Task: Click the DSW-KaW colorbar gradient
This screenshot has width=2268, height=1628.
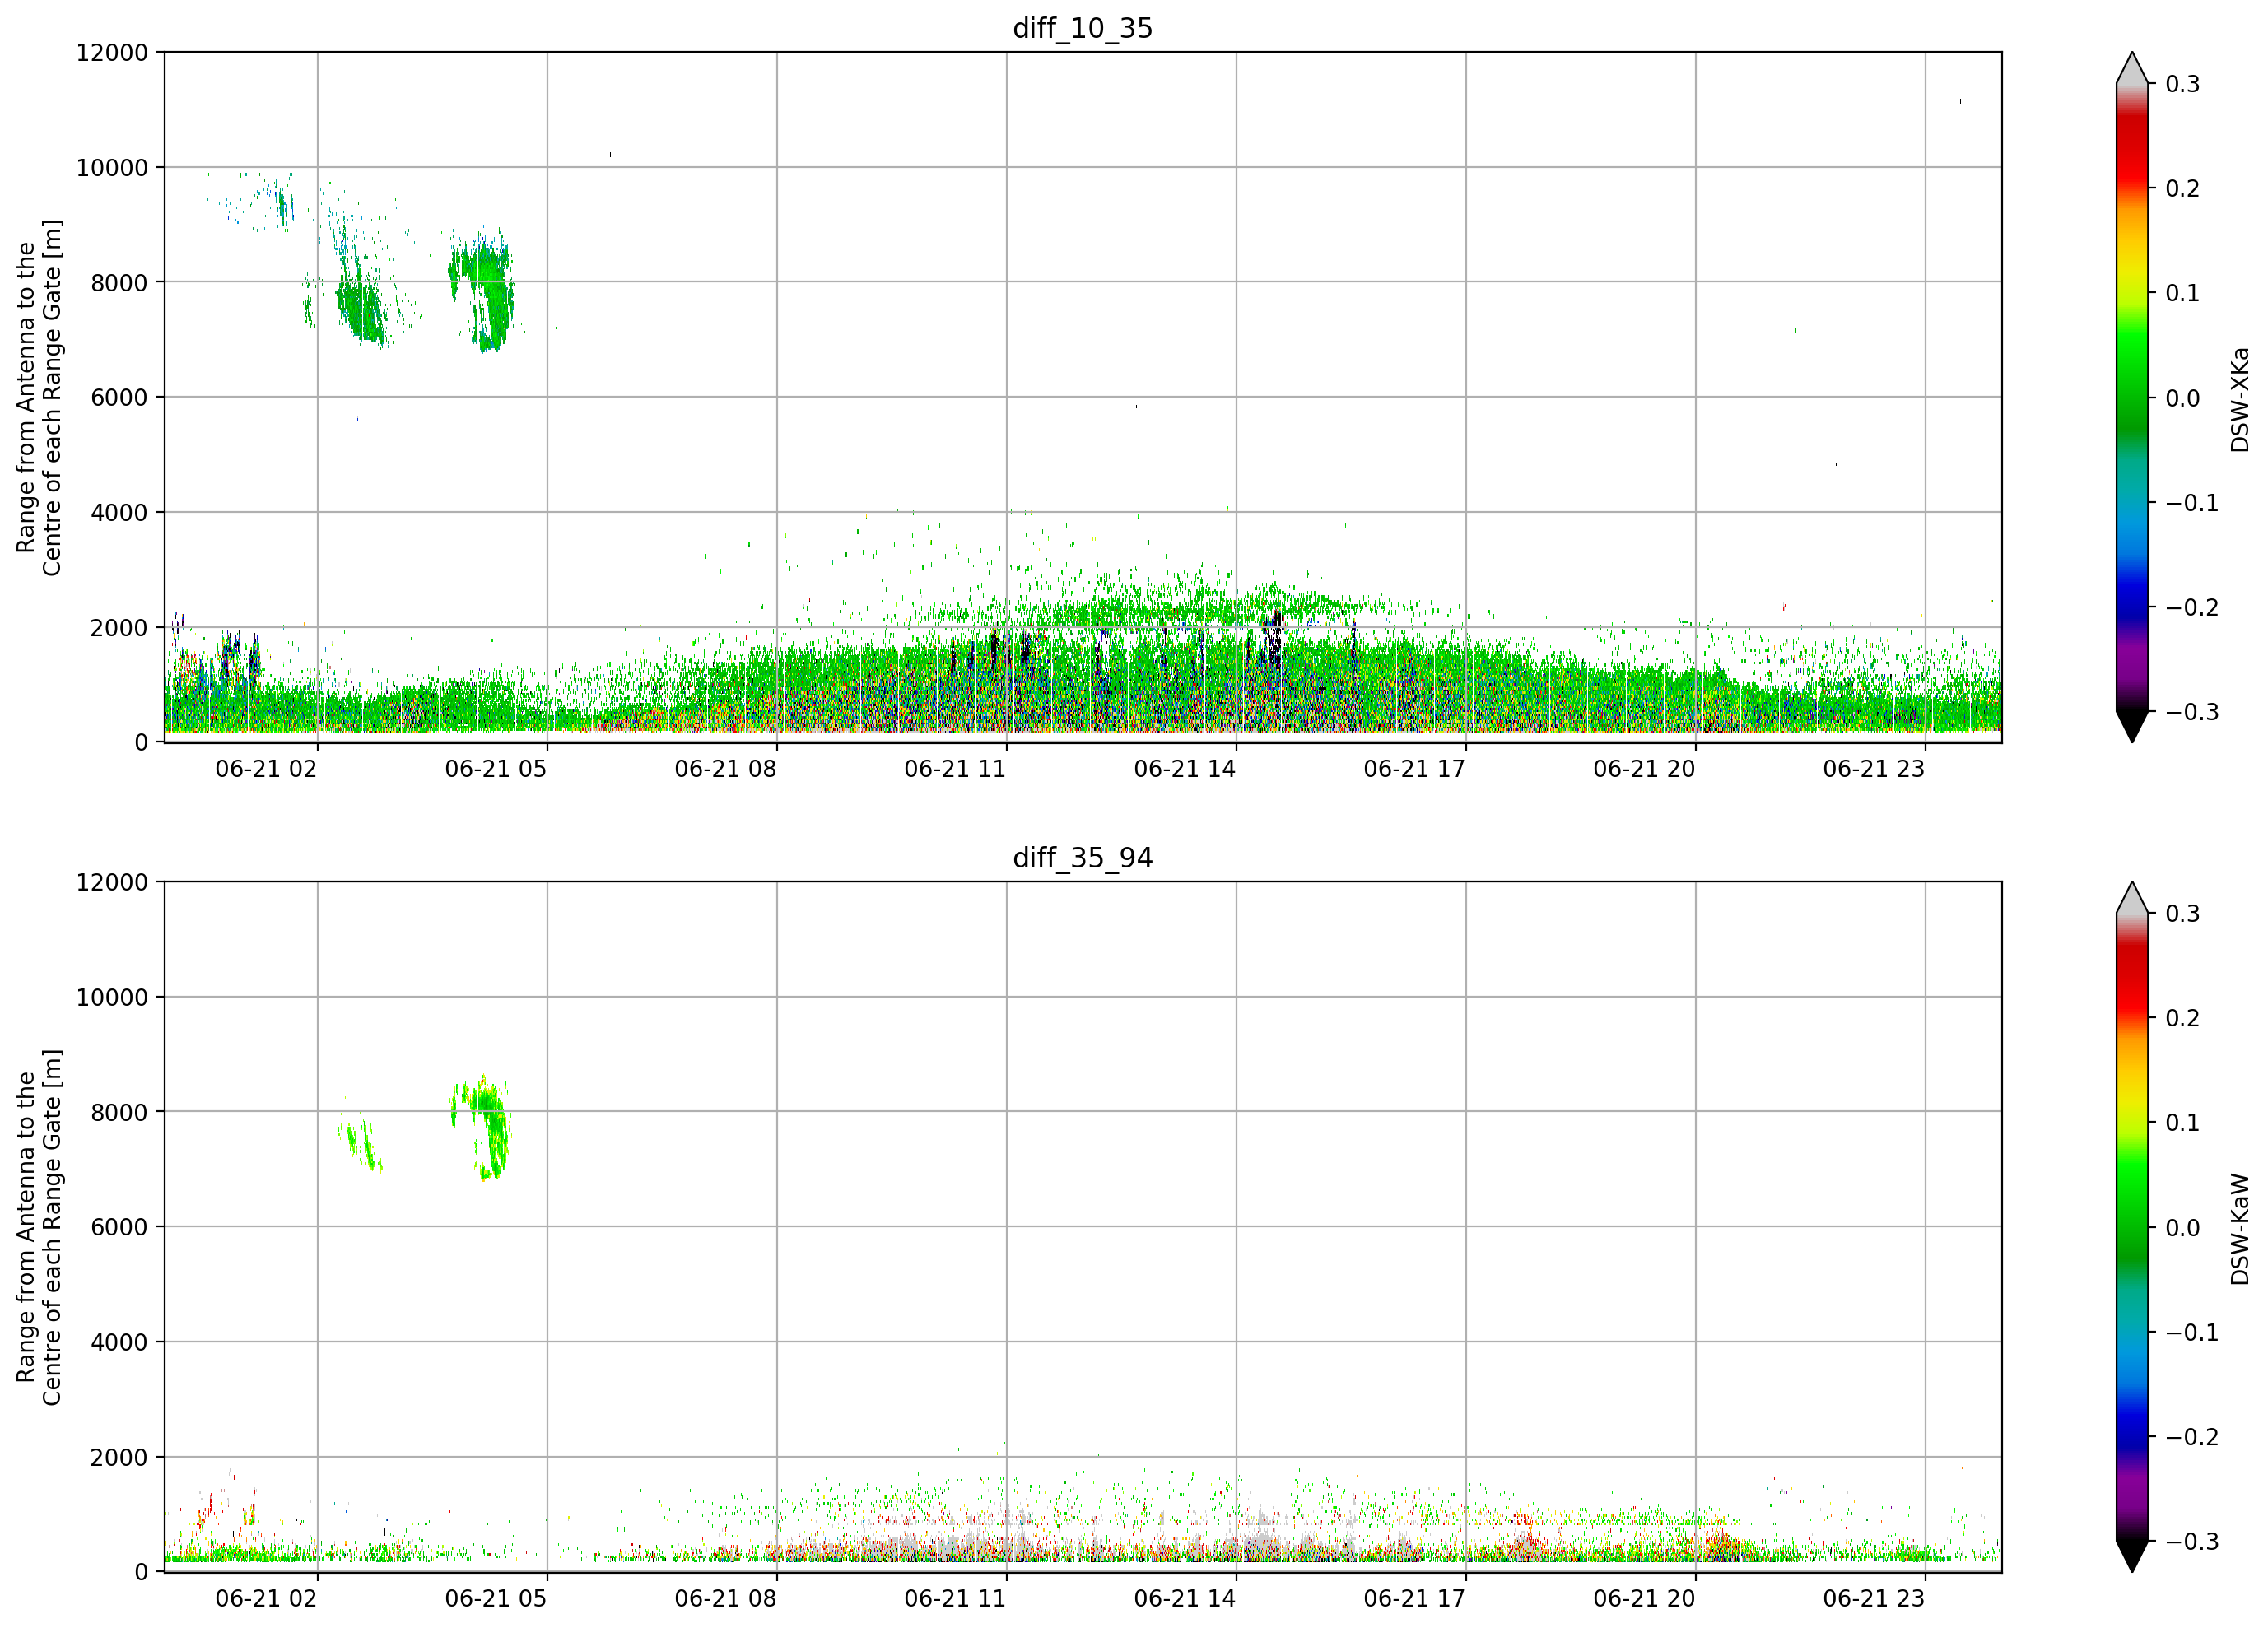Action: 2132,1227
